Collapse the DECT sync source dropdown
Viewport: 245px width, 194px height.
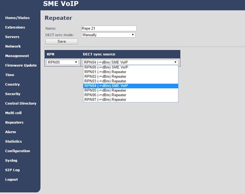click(130, 62)
